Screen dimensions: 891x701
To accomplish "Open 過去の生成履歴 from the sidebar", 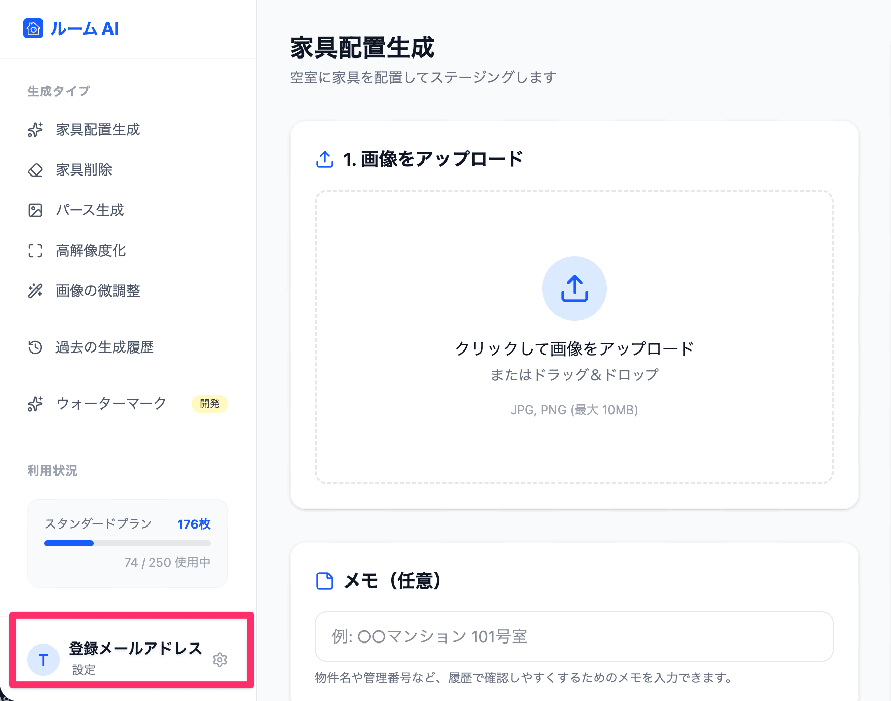I will [104, 347].
